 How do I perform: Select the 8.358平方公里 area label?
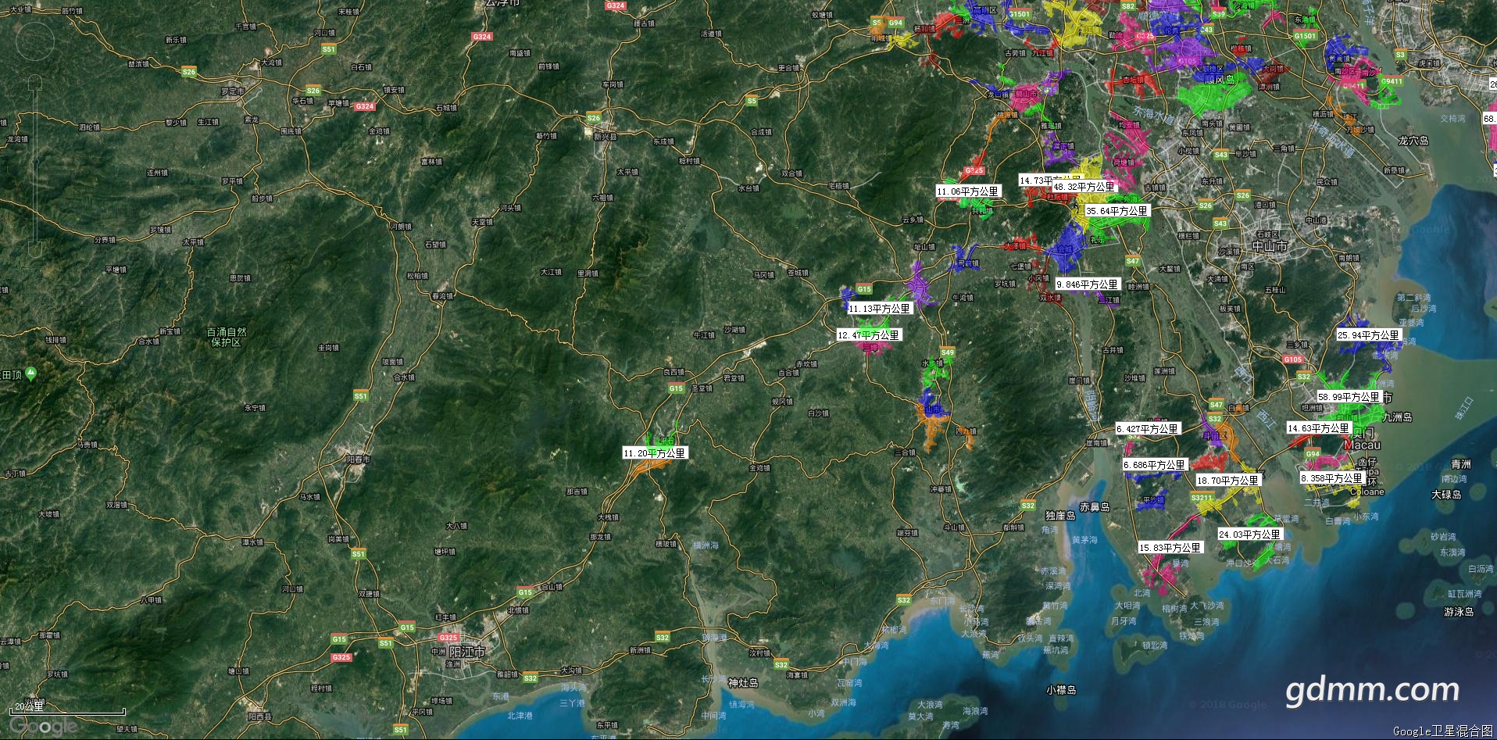click(1331, 478)
